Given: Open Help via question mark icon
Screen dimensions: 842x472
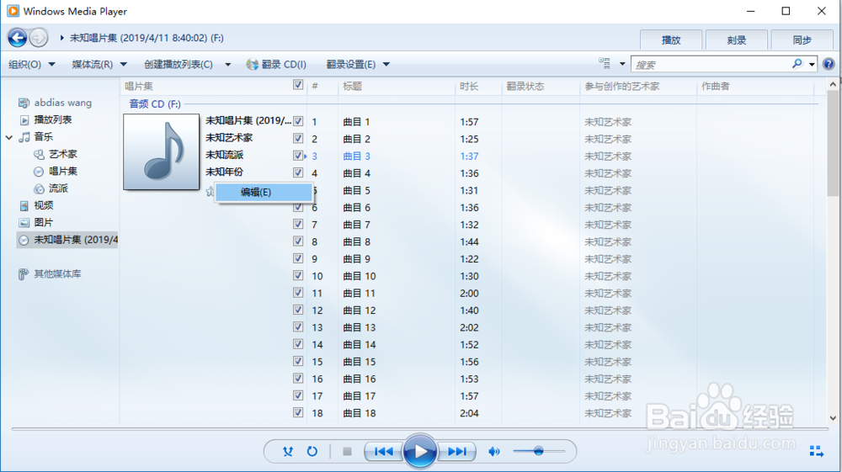Looking at the screenshot, I should pos(829,64).
